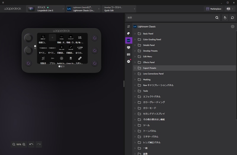Click the touch hand icon beside search
Image resolution: width=237 pixels, height=155 pixels.
coord(225,18)
